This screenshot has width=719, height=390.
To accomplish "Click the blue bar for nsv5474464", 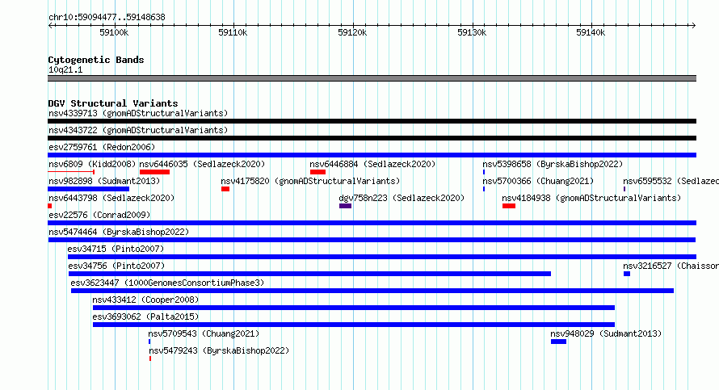I will pyautogui.click(x=372, y=240).
